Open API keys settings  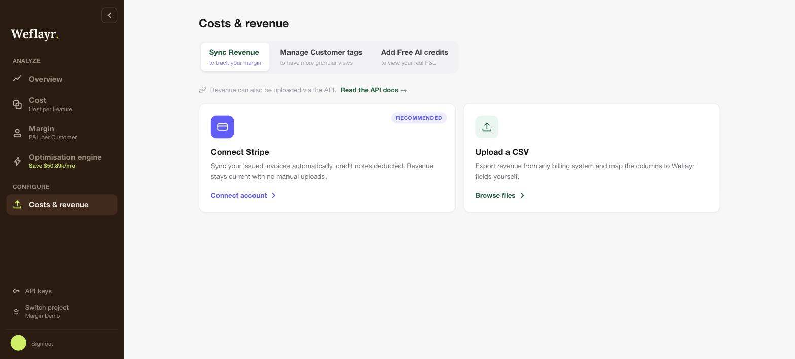(x=39, y=291)
